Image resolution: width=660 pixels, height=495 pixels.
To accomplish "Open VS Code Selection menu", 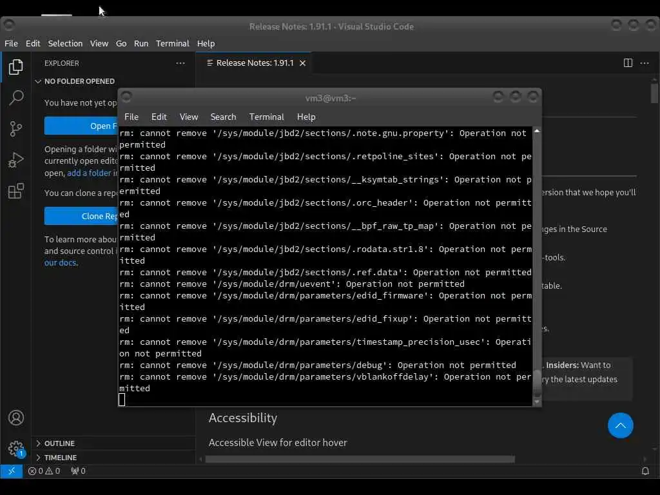I will 65,43.
